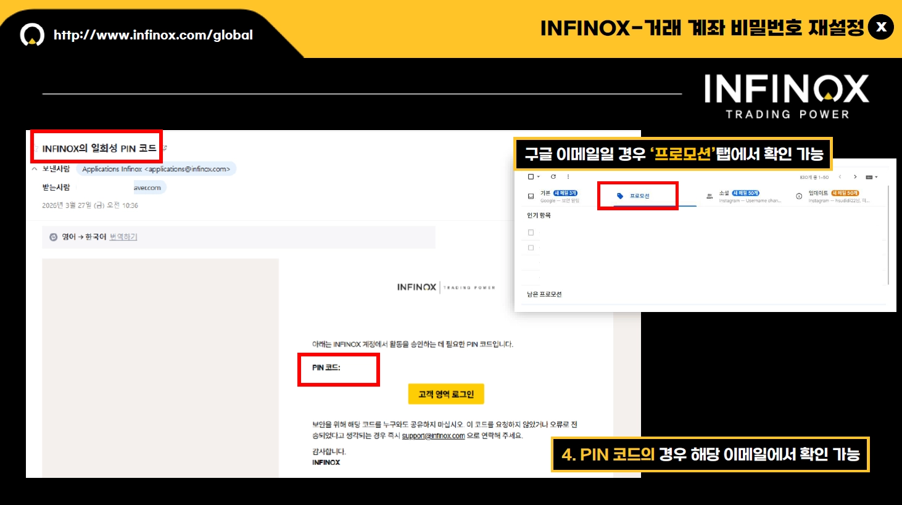Click the INFINOX logo inside the email body
This screenshot has width=902, height=505.
(446, 287)
